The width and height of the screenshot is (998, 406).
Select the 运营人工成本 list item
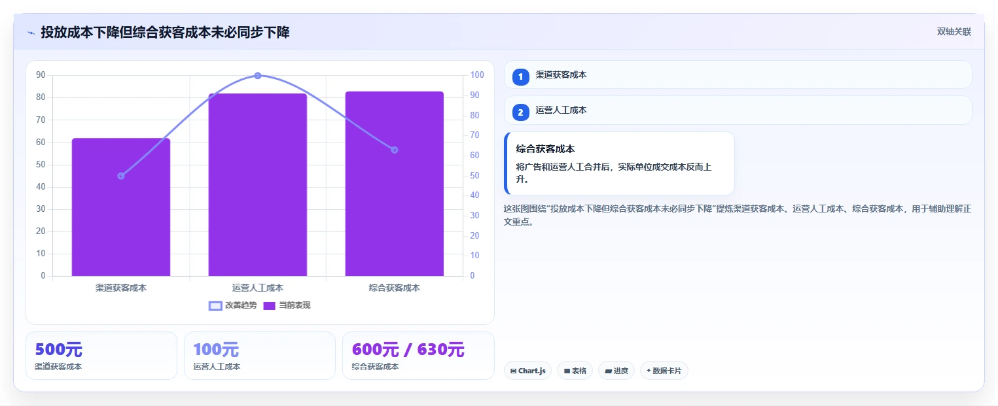[x=738, y=110]
